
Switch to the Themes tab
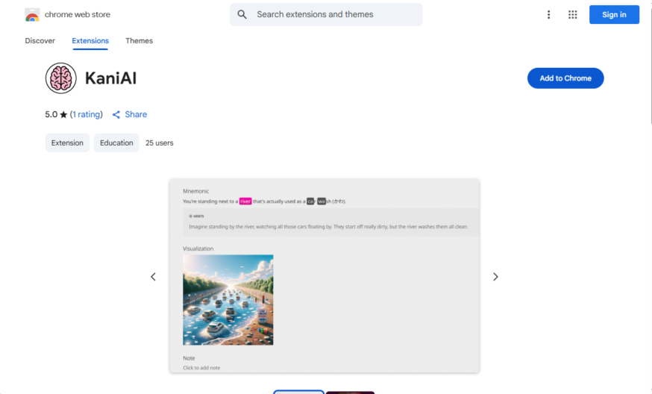pyautogui.click(x=139, y=41)
